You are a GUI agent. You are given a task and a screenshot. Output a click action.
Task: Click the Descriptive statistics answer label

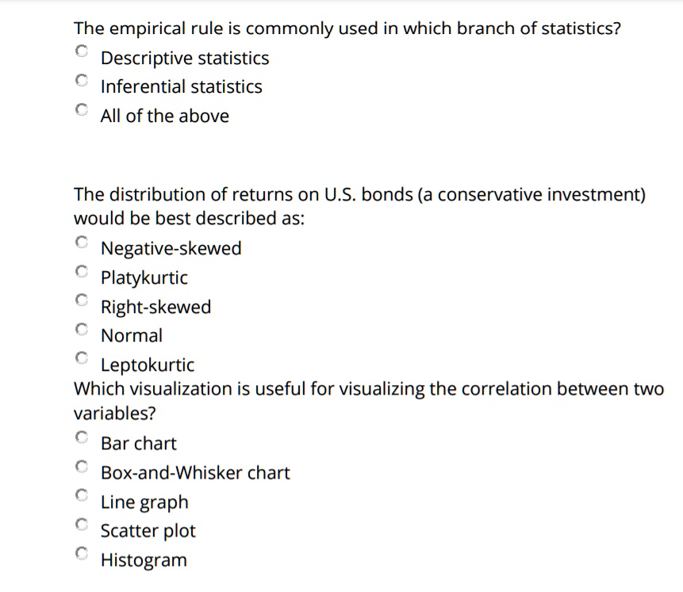point(185,58)
